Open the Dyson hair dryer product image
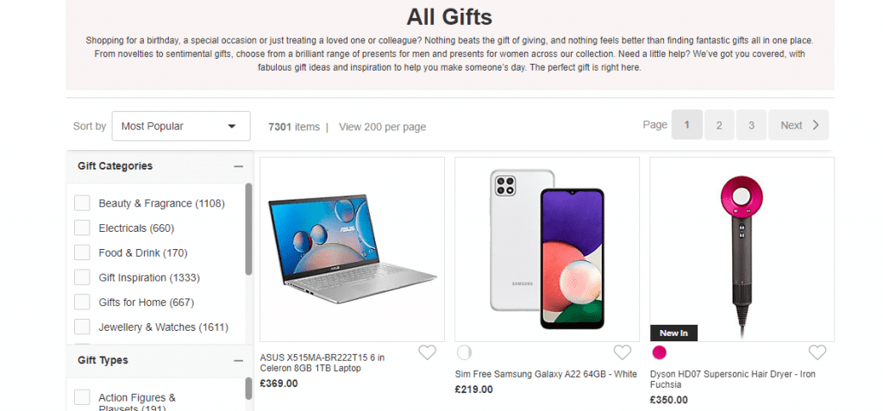This screenshot has height=411, width=883. (742, 249)
